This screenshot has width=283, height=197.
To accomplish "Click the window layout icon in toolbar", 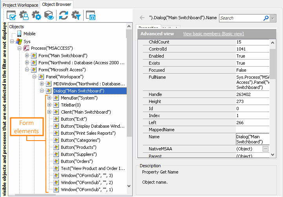I will tap(91, 15).
